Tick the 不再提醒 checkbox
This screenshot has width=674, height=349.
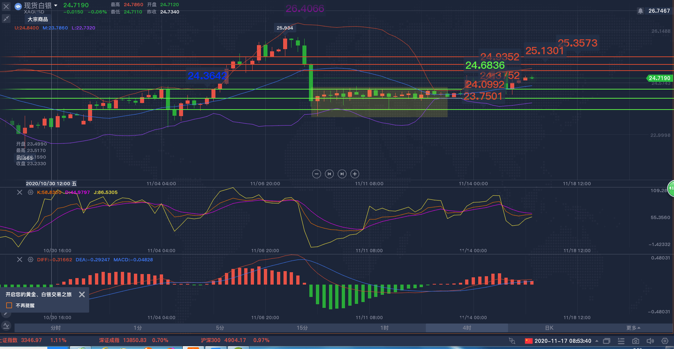point(9,305)
